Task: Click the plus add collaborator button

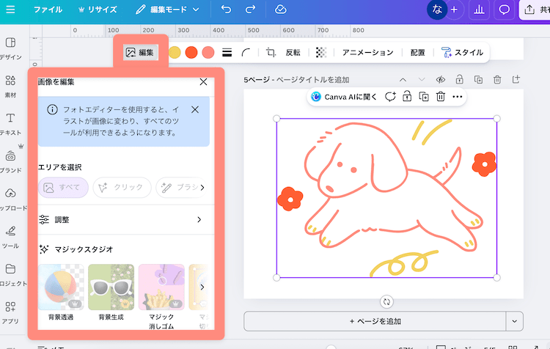Action: (x=454, y=10)
